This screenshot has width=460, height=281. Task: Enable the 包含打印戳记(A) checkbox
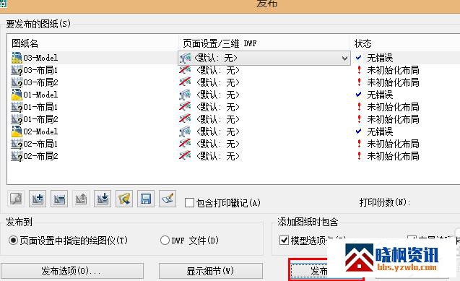tap(189, 202)
